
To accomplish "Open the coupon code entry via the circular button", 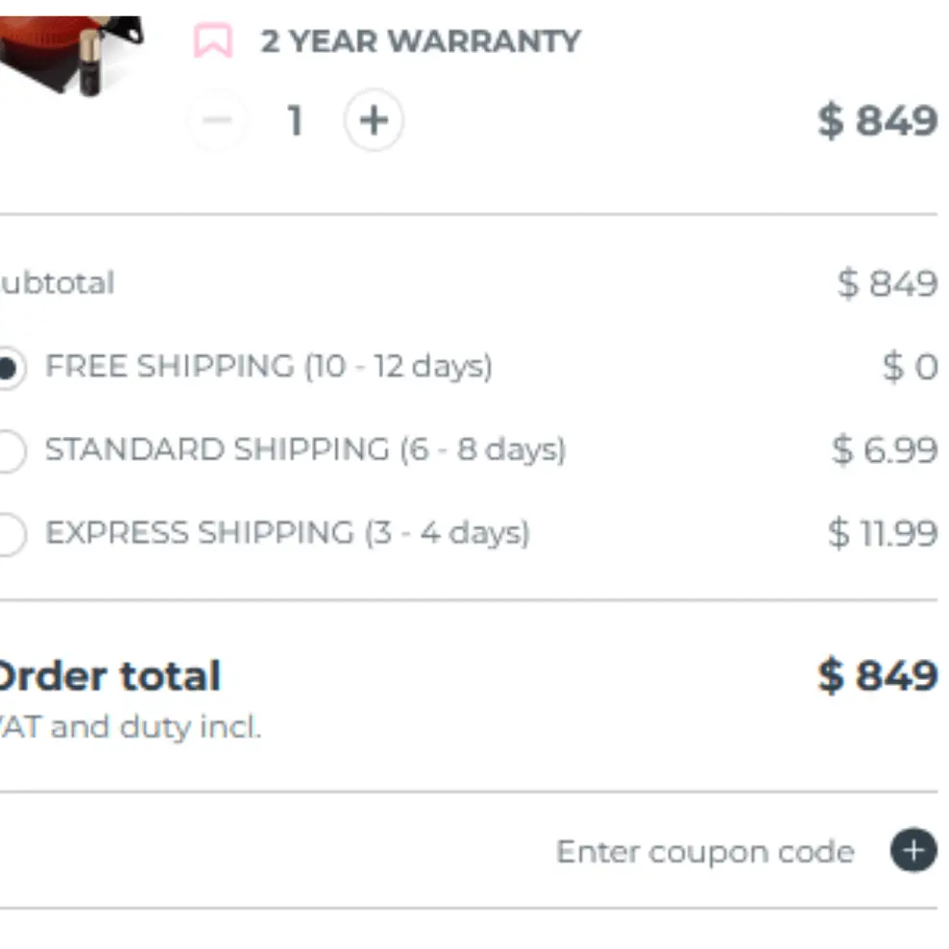I will tap(912, 850).
